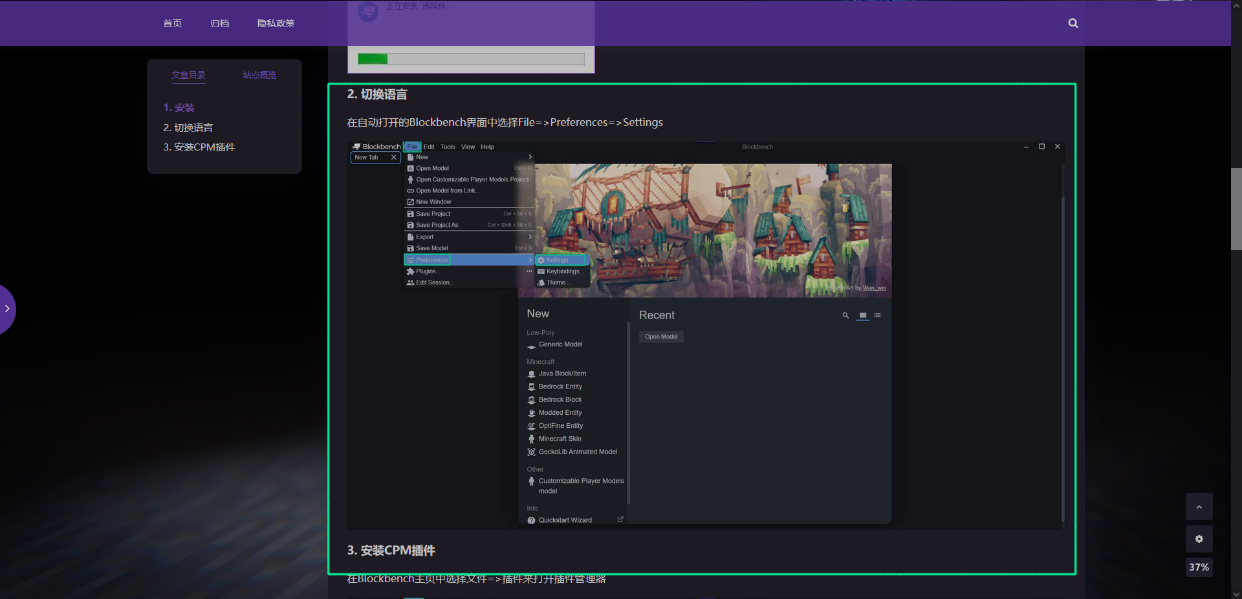Screen dimensions: 1242x599
Task: Select the list view icon beside Recent
Action: tap(877, 315)
